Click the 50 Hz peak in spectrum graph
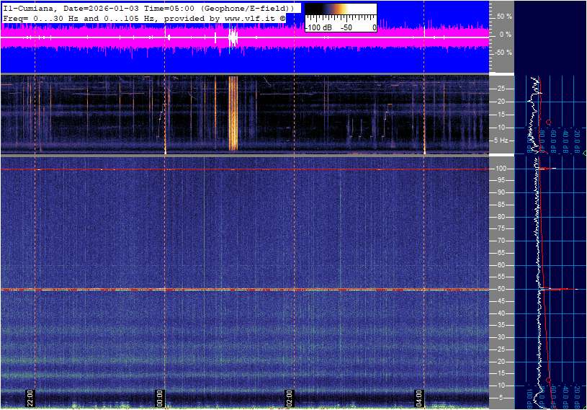The height and width of the screenshot is (410, 587). (x=555, y=290)
